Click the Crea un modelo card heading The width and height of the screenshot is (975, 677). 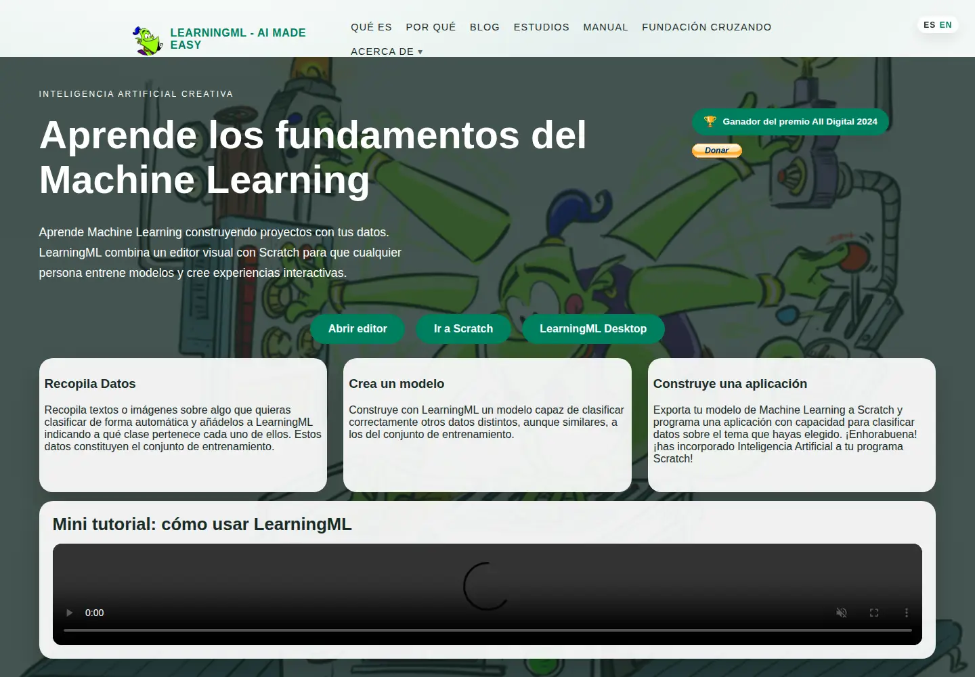pyautogui.click(x=397, y=384)
